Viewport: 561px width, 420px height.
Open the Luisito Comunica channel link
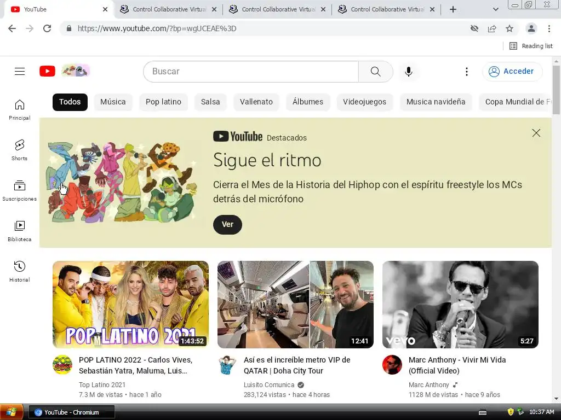268,384
